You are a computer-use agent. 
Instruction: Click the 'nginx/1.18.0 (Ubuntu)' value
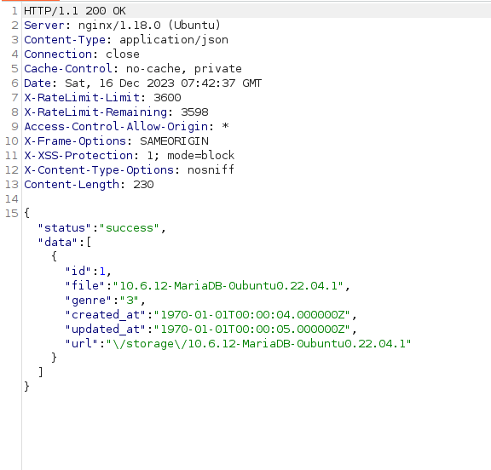click(149, 26)
